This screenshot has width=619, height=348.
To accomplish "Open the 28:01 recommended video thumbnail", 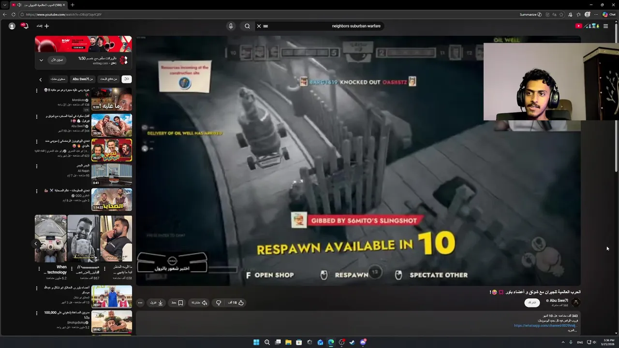I will click(x=112, y=297).
